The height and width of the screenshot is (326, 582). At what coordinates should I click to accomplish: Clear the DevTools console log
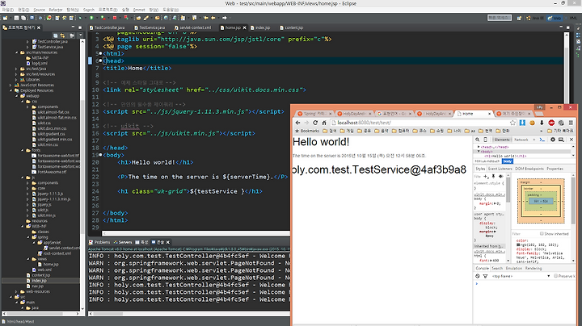pyautogui.click(x=478, y=276)
